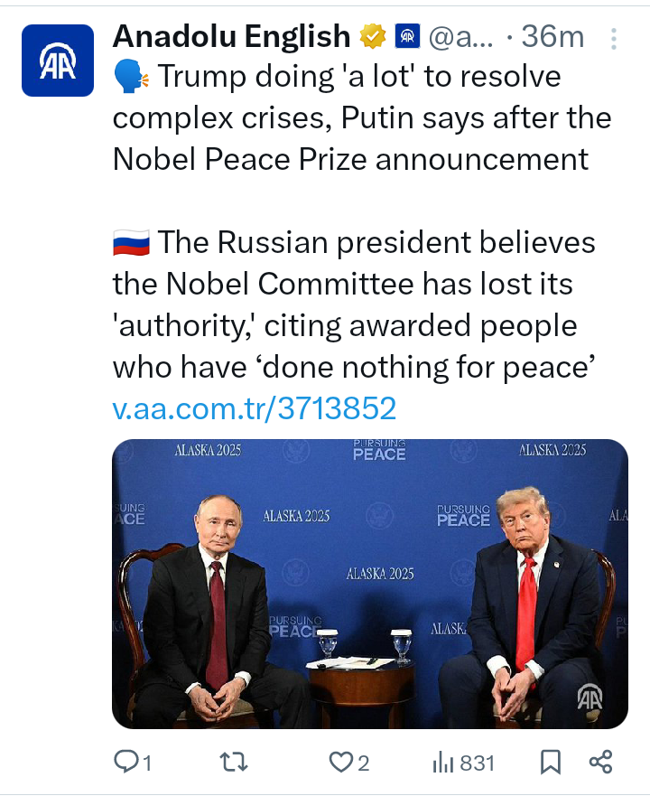Viewport: 650px width, 796px height.
Task: Open the Anadolu English profile avatar
Action: [x=58, y=61]
